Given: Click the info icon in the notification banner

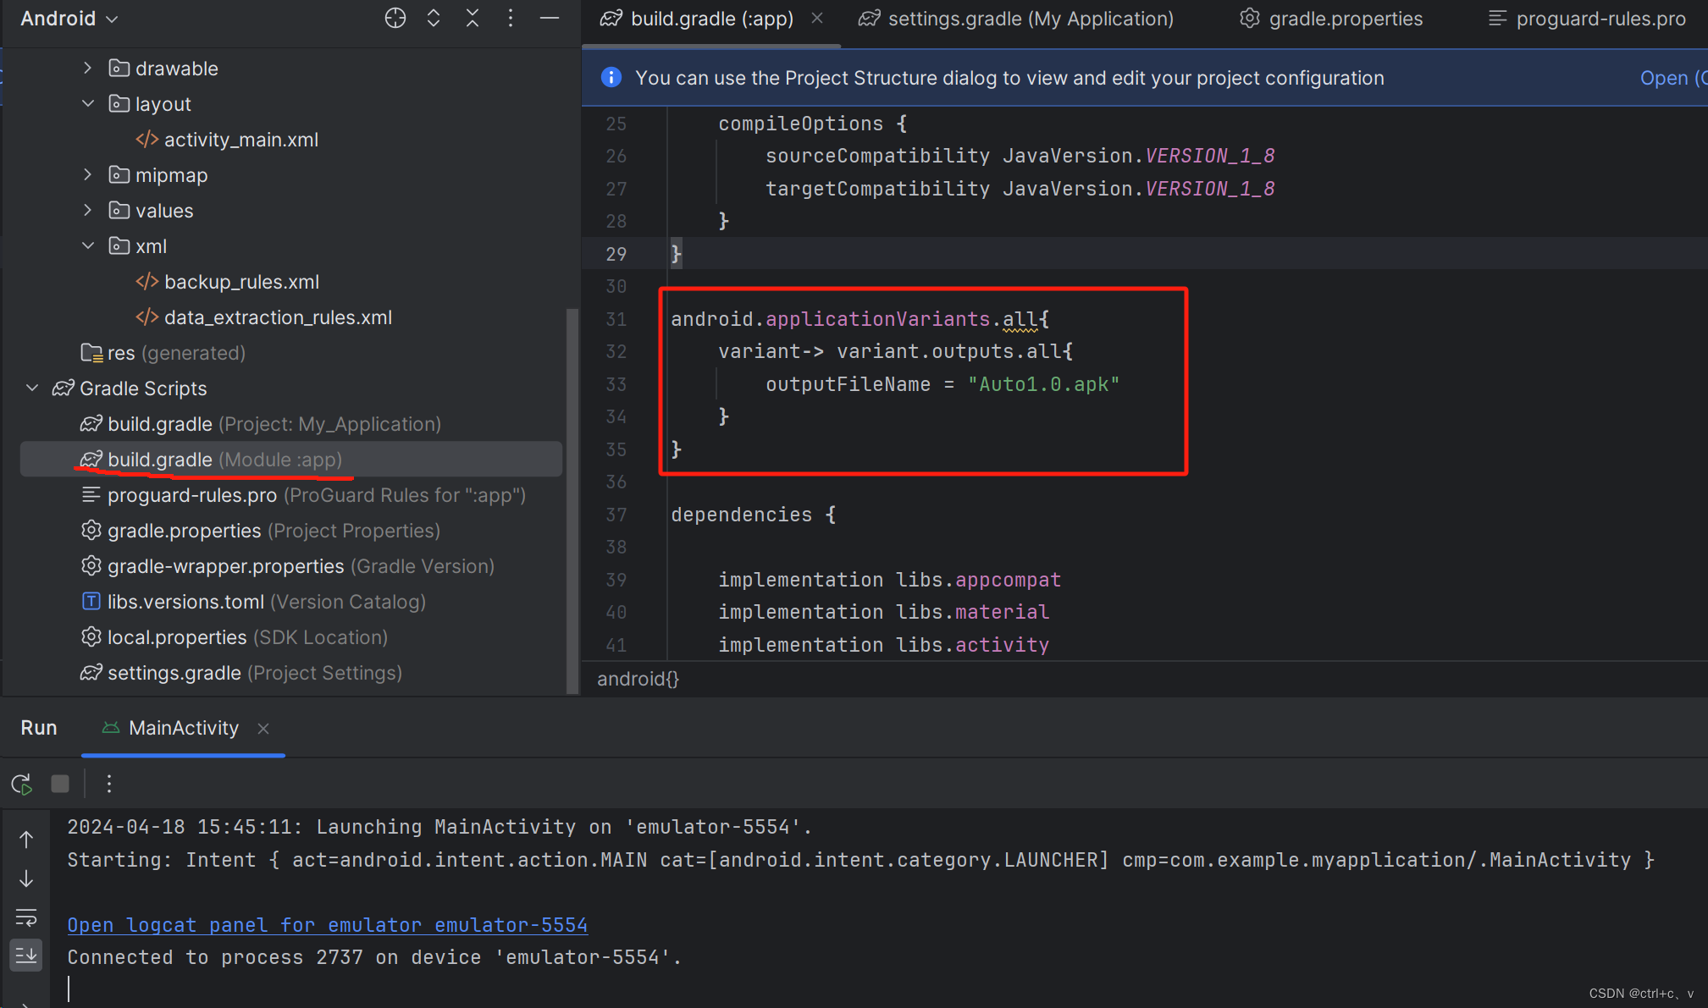Looking at the screenshot, I should [x=611, y=77].
